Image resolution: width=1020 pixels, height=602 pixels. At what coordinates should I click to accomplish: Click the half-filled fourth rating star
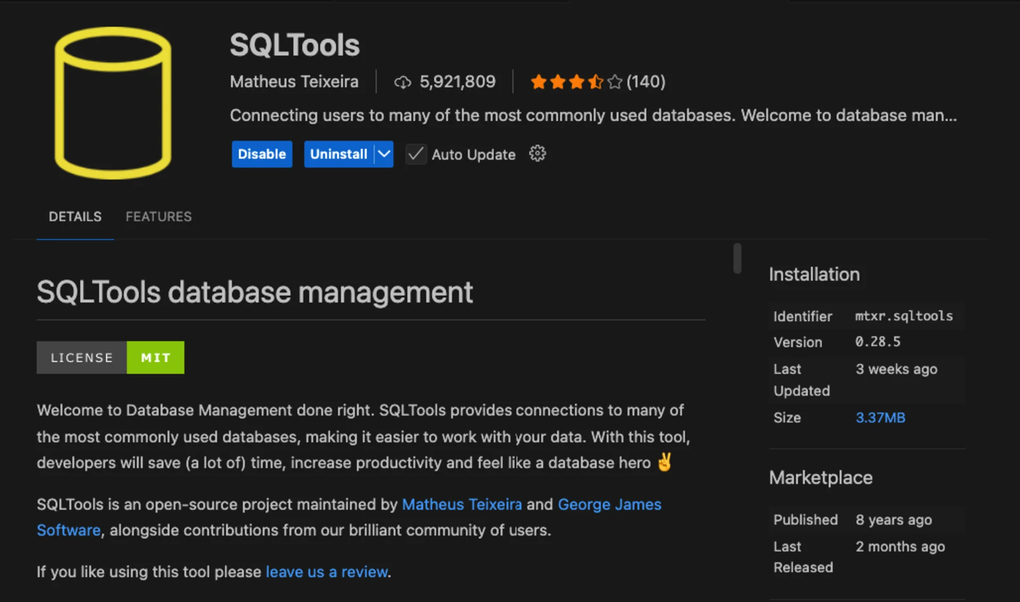(596, 81)
